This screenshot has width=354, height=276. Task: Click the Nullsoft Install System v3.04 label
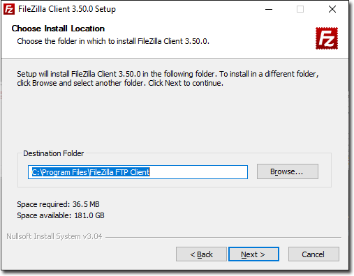coord(54,236)
